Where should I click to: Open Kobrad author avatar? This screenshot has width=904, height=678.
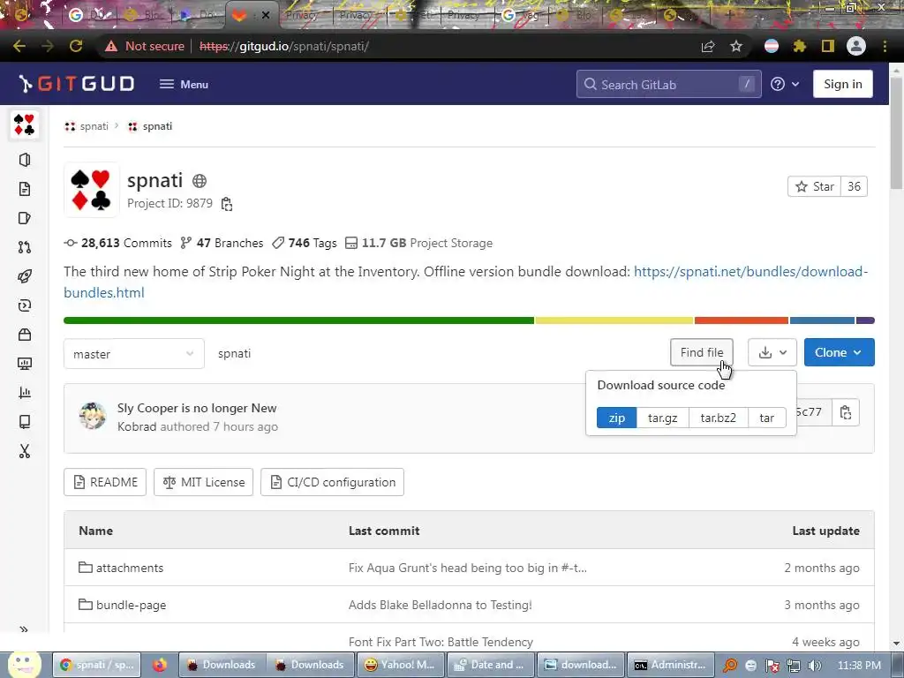coord(92,416)
